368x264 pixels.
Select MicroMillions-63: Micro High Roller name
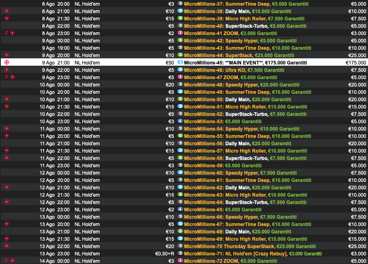pyautogui.click(x=246, y=195)
